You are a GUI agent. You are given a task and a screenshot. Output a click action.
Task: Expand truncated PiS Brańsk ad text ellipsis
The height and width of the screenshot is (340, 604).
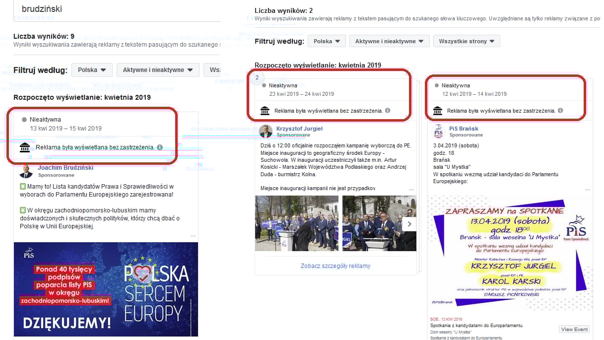[588, 189]
